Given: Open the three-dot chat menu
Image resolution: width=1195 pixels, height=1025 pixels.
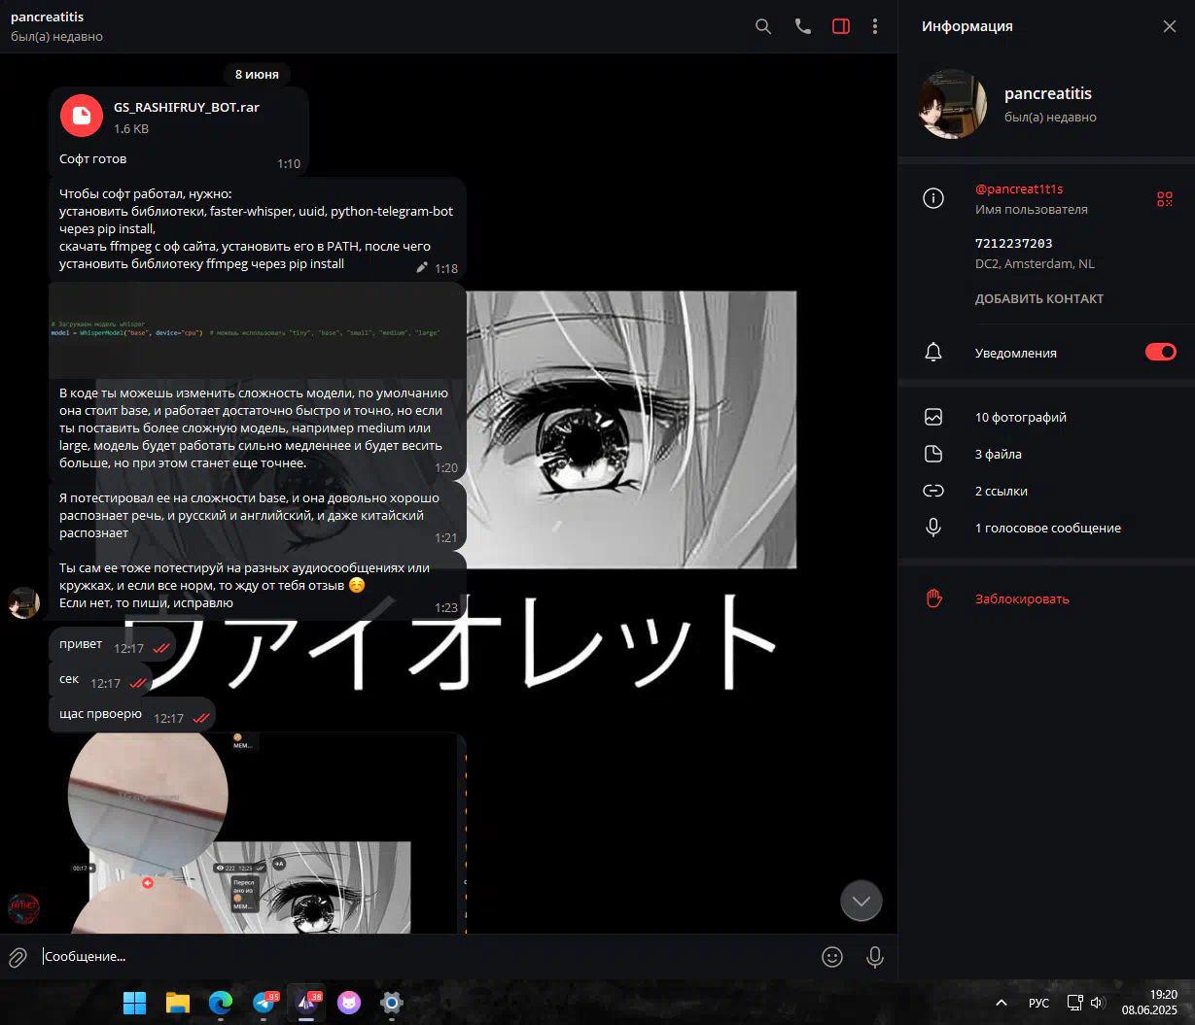Looking at the screenshot, I should [x=875, y=26].
